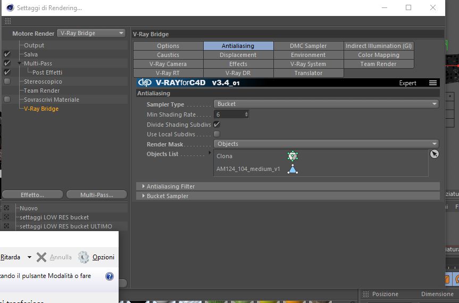Open the V-Ray hamburger menu beside Expert
The width and height of the screenshot is (459, 303).
[433, 83]
